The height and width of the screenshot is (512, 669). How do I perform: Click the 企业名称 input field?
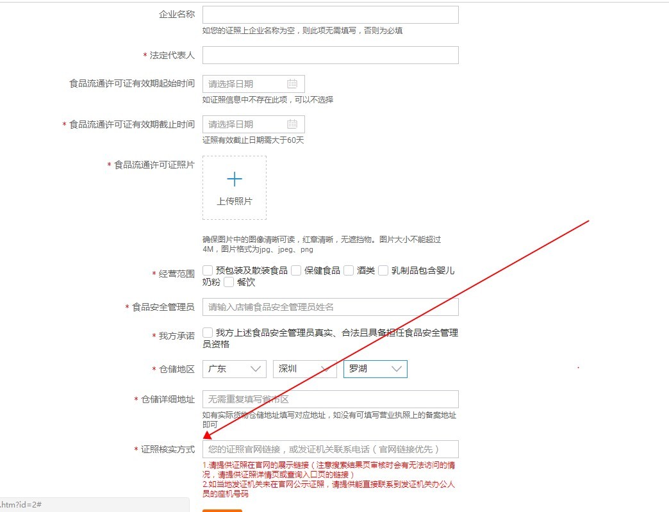coord(330,15)
